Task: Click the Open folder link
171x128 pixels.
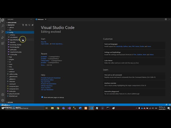Action: coord(45,44)
